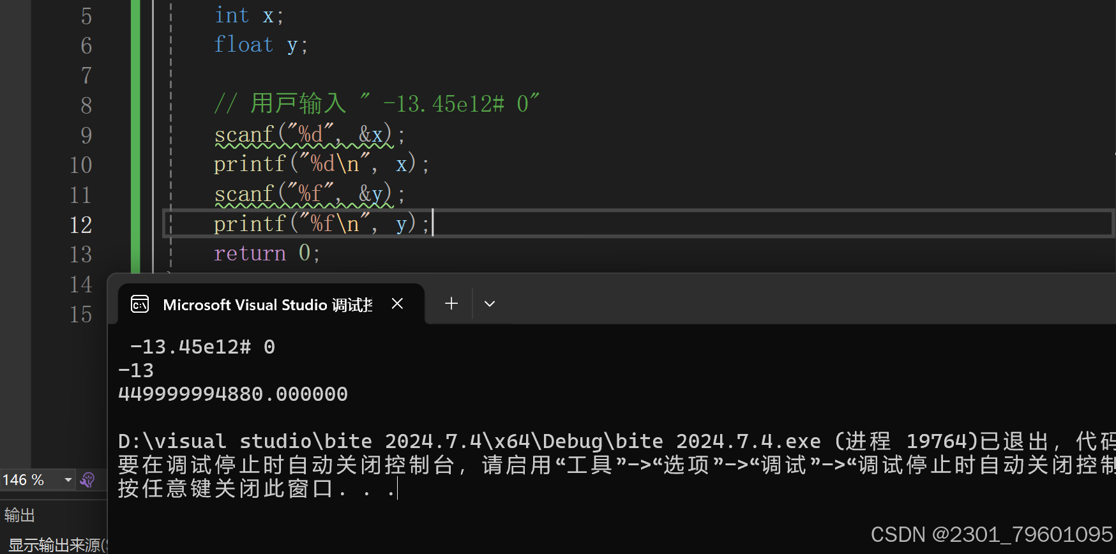Click the 'return 0;' statement
This screenshot has width=1116, height=554.
tap(267, 253)
